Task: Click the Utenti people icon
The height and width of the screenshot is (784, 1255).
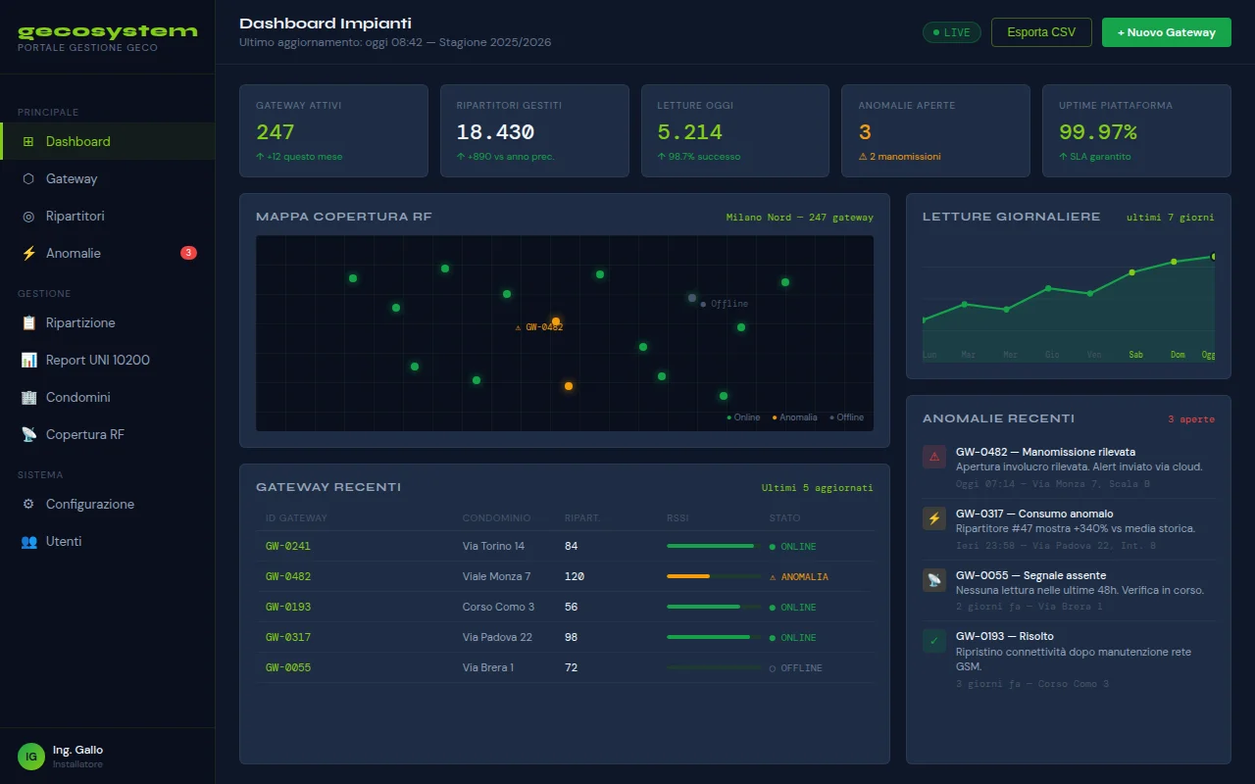Action: pyautogui.click(x=27, y=541)
